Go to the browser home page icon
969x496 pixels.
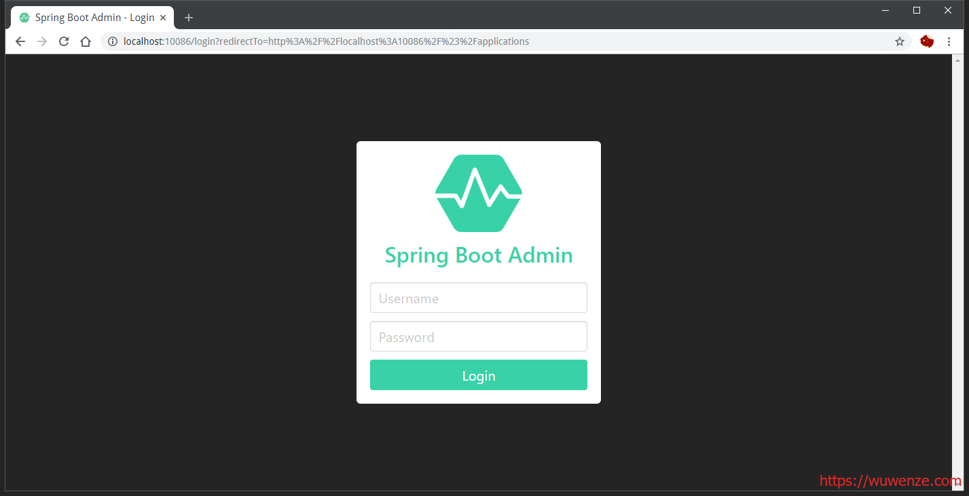click(x=86, y=41)
